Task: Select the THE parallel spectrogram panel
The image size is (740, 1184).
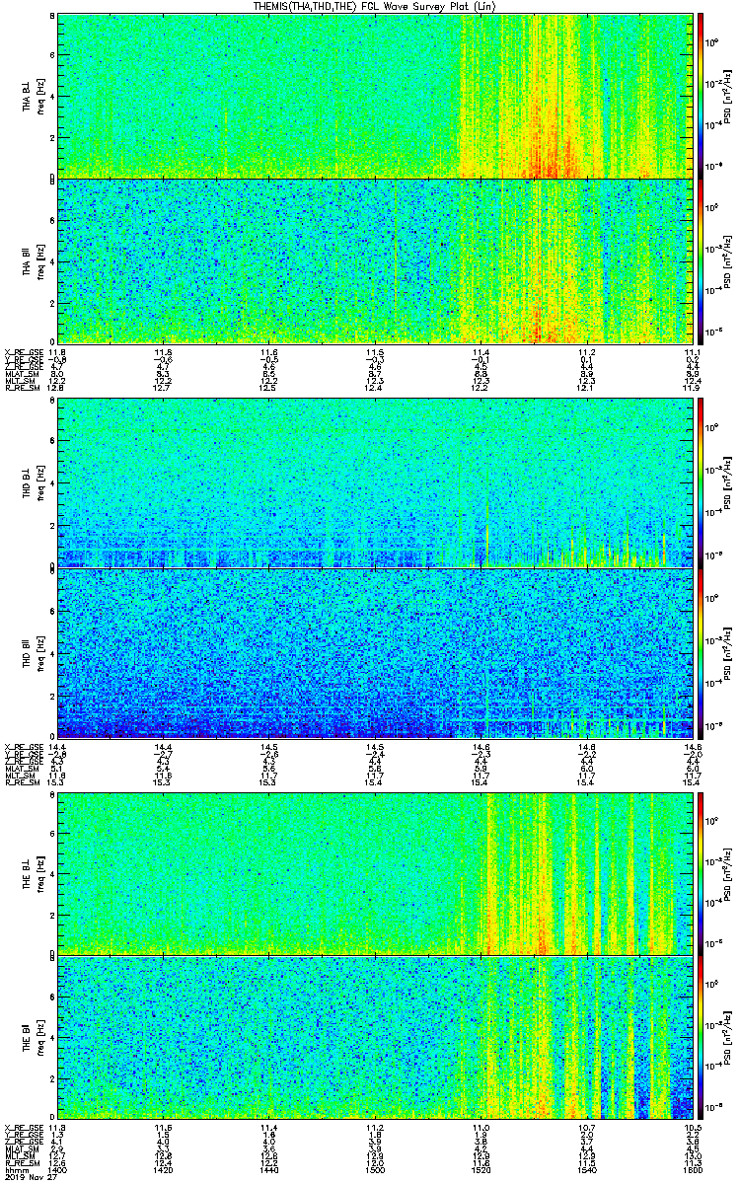Action: (375, 1038)
